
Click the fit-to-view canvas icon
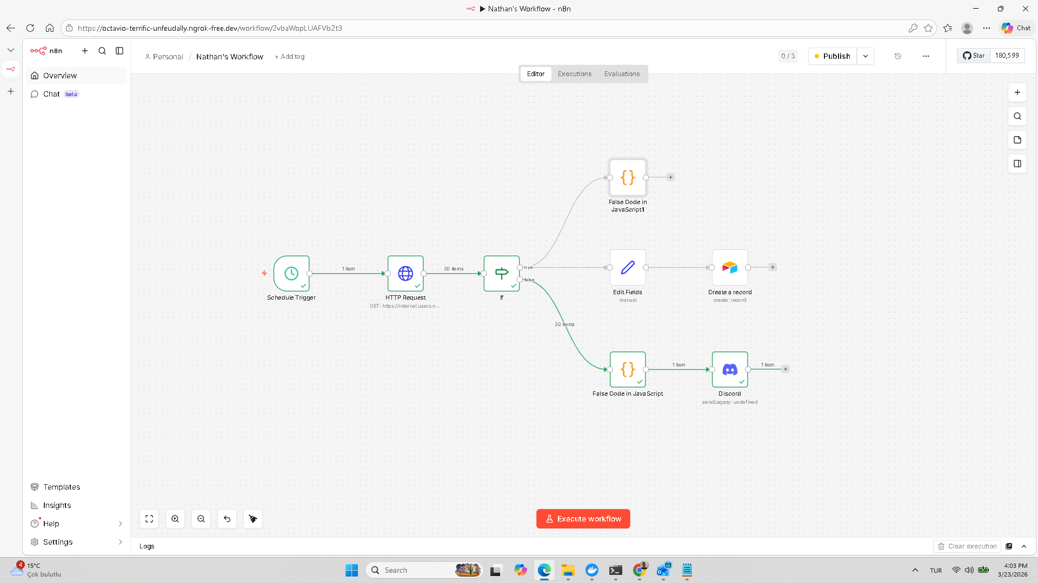pyautogui.click(x=149, y=519)
